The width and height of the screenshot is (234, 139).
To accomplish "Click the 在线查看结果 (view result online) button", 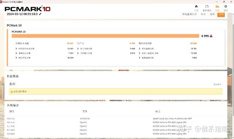I will click(x=190, y=14).
